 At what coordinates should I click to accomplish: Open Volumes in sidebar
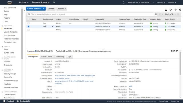[7, 62]
